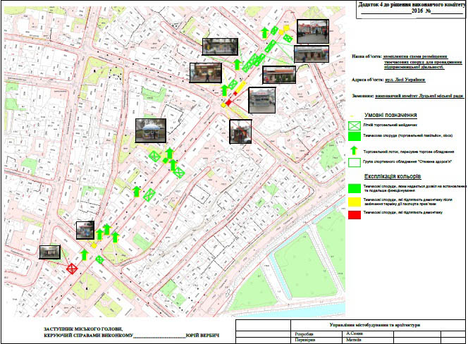Click the address text вул. Лесі Українки
The height and width of the screenshot is (344, 468).
click(x=405, y=80)
